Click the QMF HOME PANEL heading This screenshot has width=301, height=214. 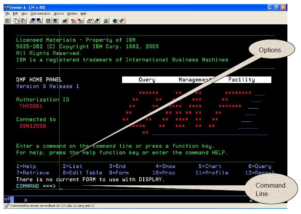coord(39,79)
